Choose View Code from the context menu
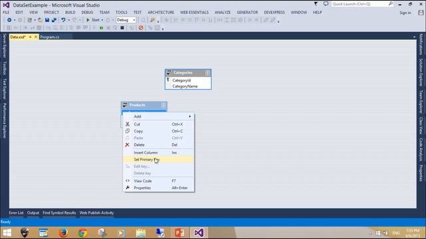Image resolution: width=426 pixels, height=239 pixels. click(x=158, y=181)
